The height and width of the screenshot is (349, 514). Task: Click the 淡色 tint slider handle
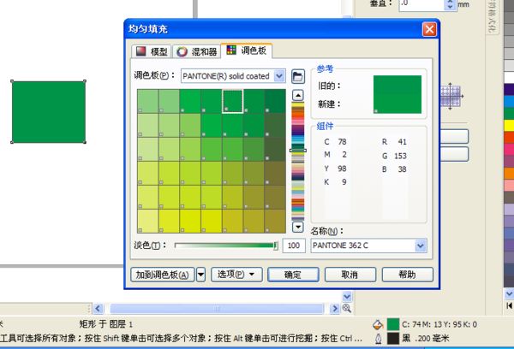(x=276, y=245)
